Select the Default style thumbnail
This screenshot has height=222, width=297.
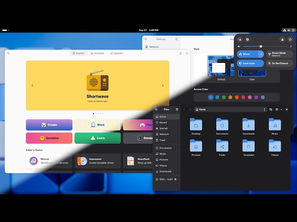tap(221, 66)
